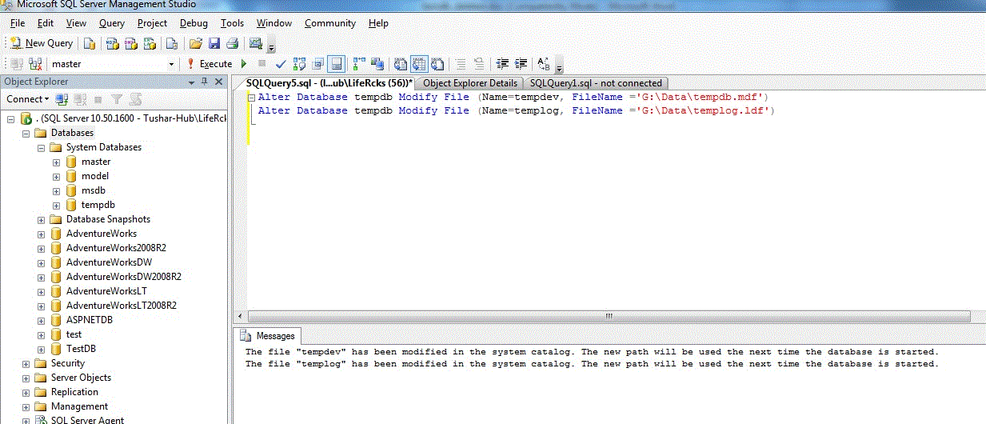Collapse the System Databases folder
This screenshot has height=424, width=986.
click(41, 147)
